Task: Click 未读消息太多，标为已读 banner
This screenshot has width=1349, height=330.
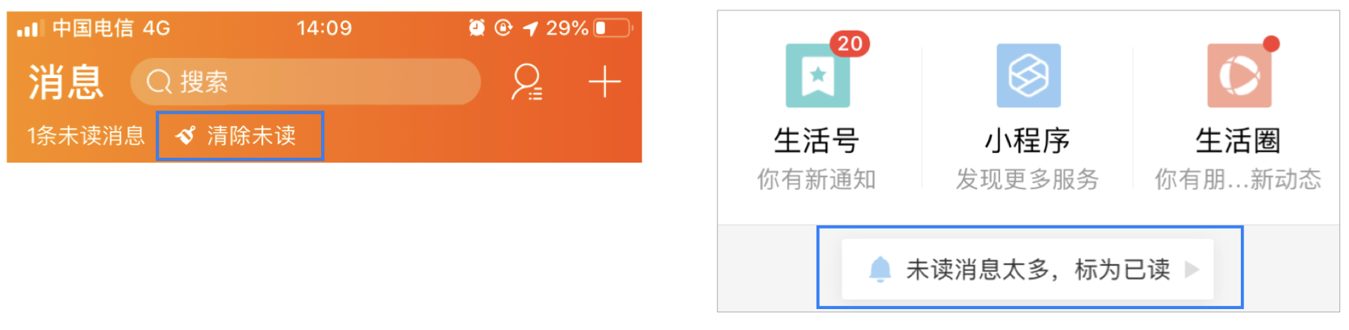Action: point(1028,269)
